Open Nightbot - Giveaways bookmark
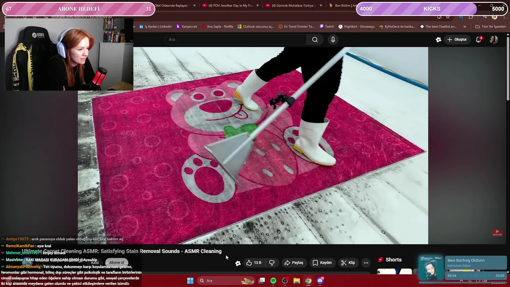 pyautogui.click(x=357, y=27)
